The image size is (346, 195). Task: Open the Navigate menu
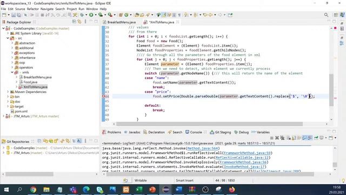point(47,9)
